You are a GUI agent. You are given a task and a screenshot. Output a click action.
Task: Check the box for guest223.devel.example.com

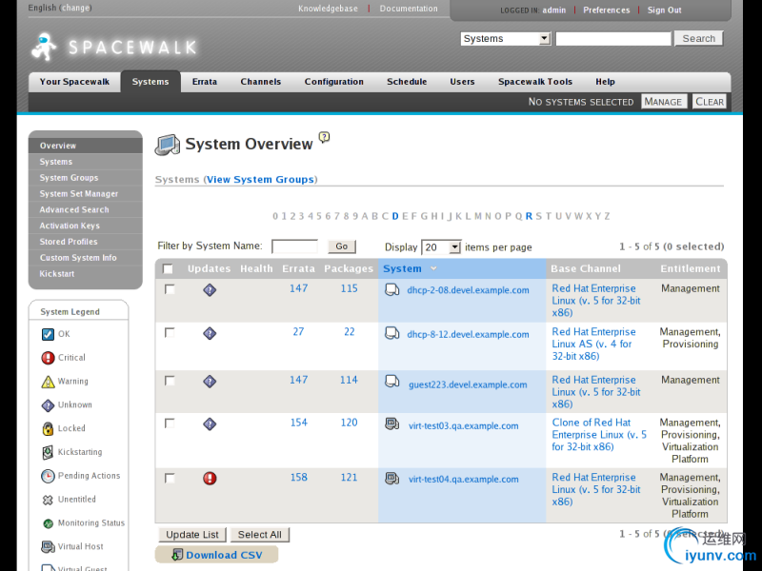pos(170,381)
